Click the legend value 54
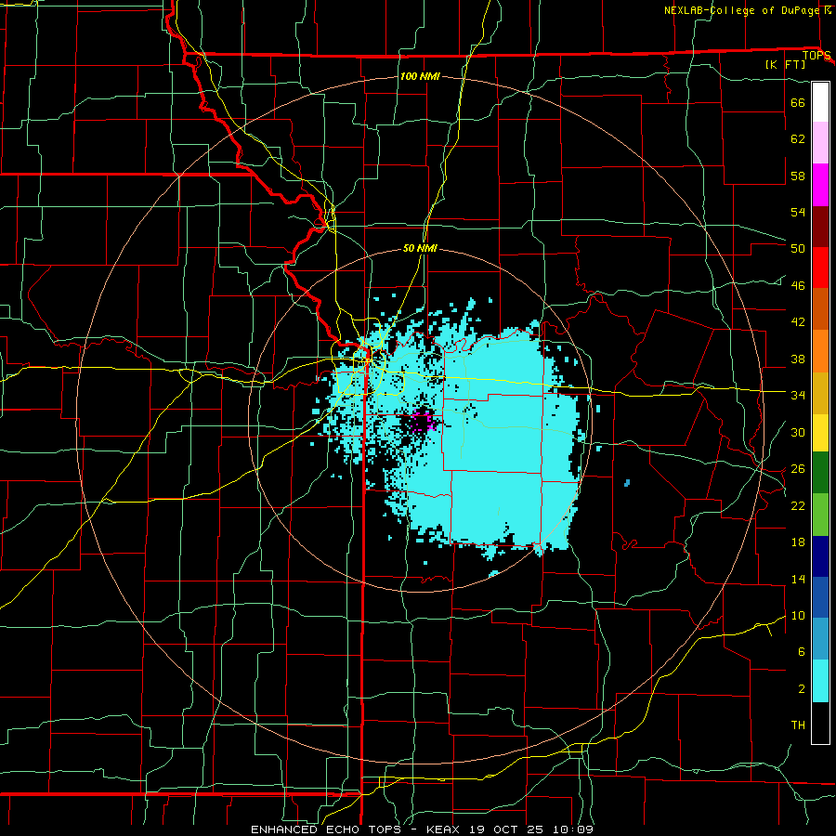The image size is (836, 836). (x=798, y=212)
